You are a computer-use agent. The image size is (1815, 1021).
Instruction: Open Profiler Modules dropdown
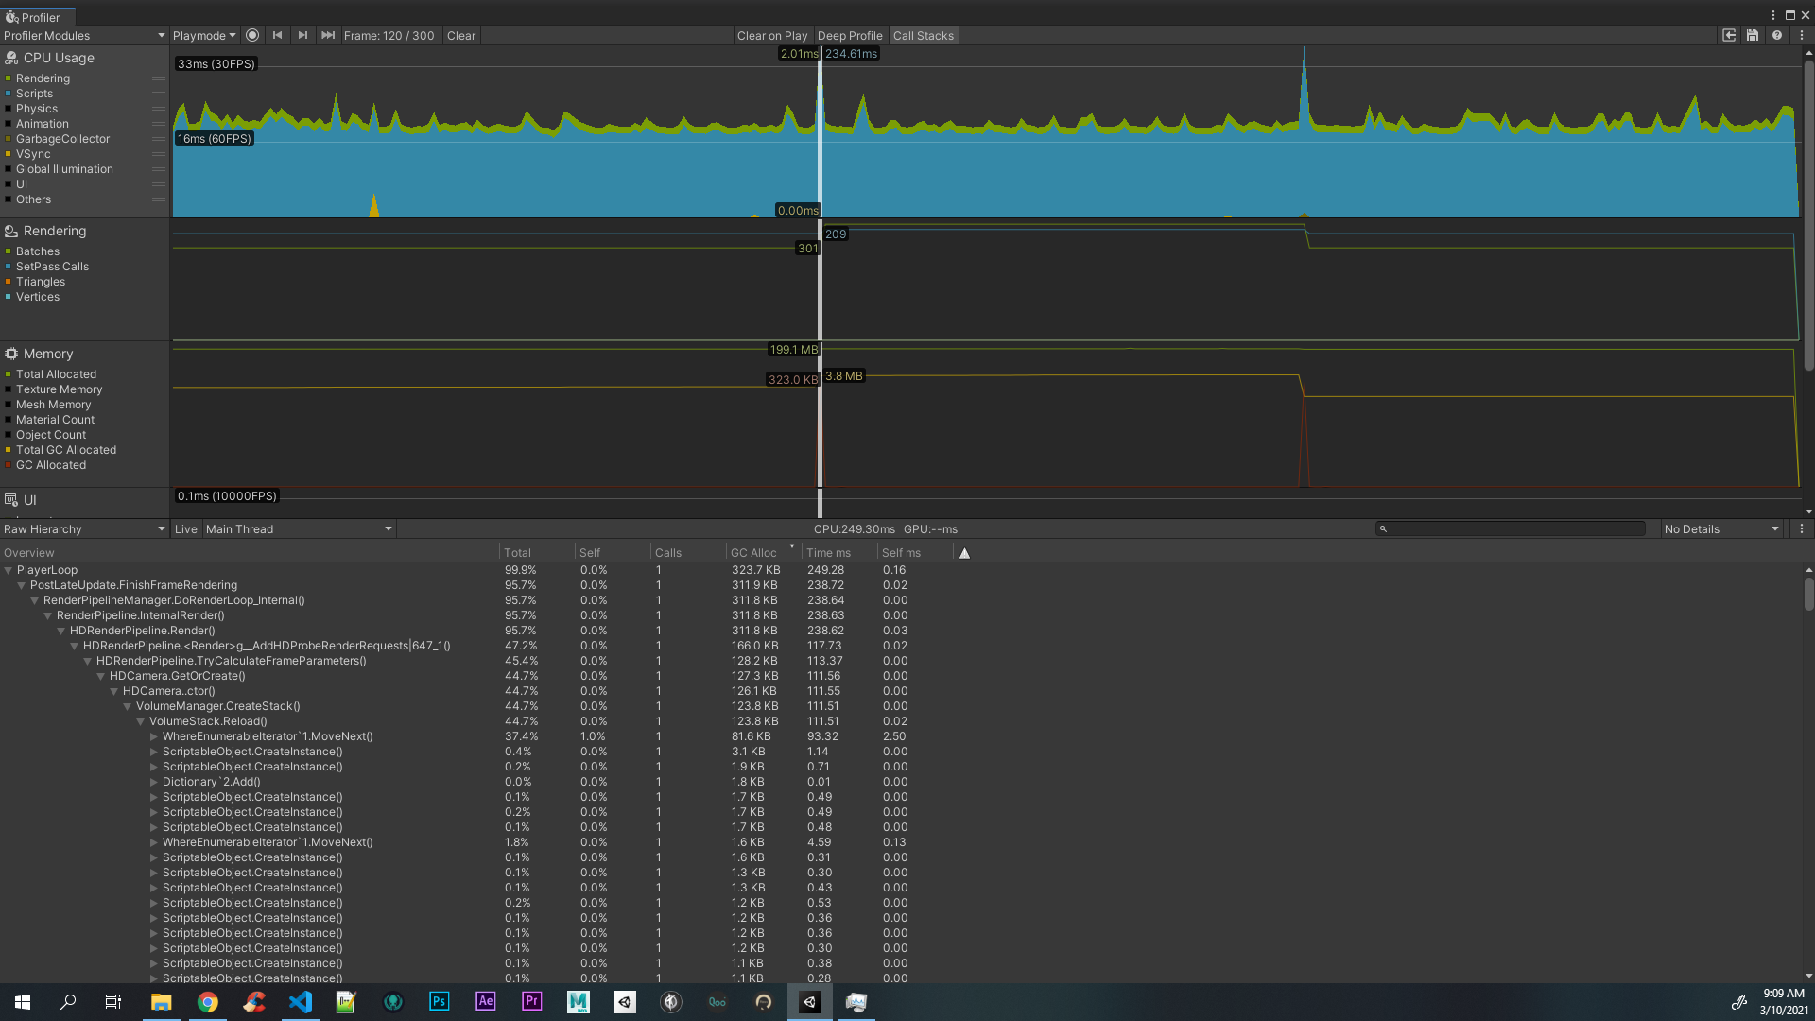(83, 35)
